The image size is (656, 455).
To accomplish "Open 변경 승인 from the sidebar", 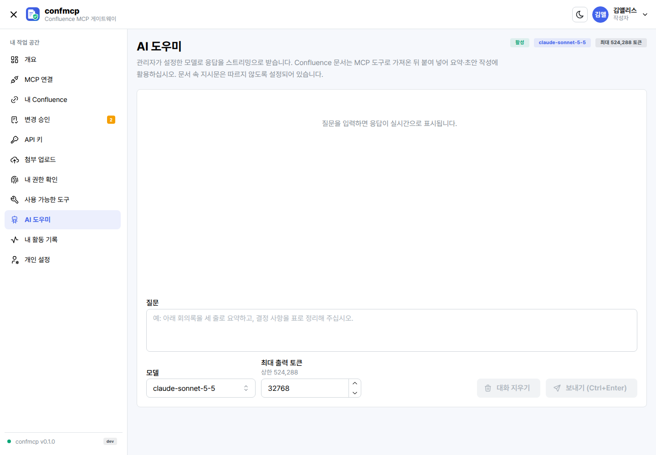I will point(62,120).
